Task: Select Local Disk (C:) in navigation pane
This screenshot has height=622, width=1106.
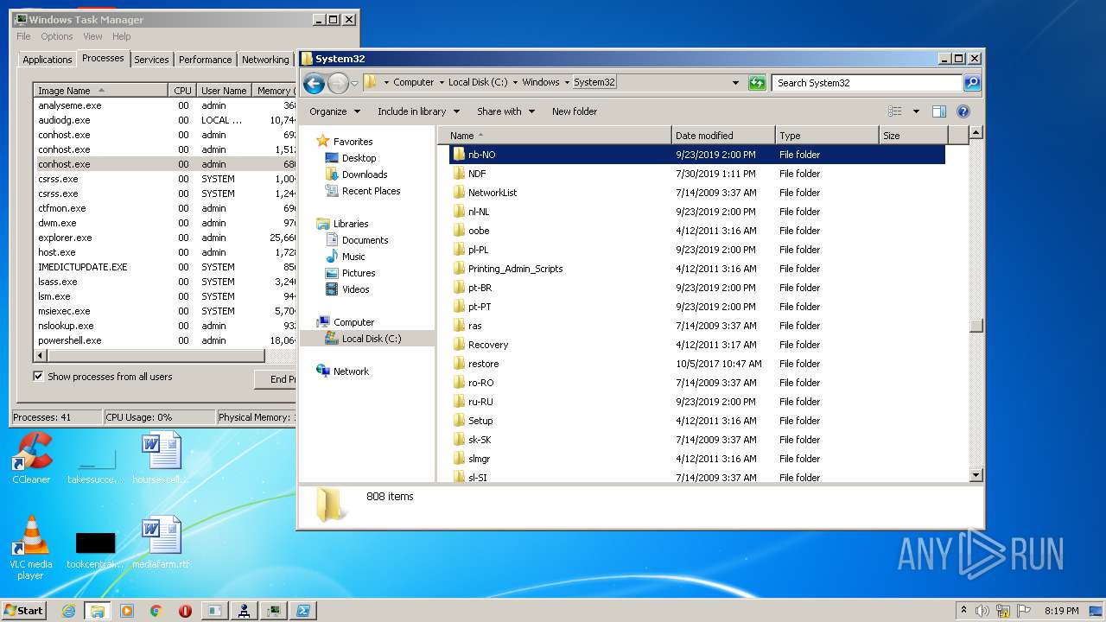Action: point(372,339)
